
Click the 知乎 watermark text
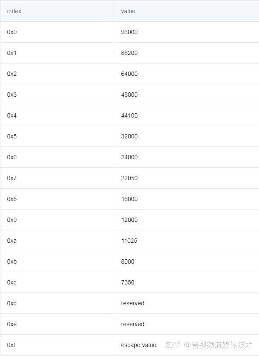172,345
